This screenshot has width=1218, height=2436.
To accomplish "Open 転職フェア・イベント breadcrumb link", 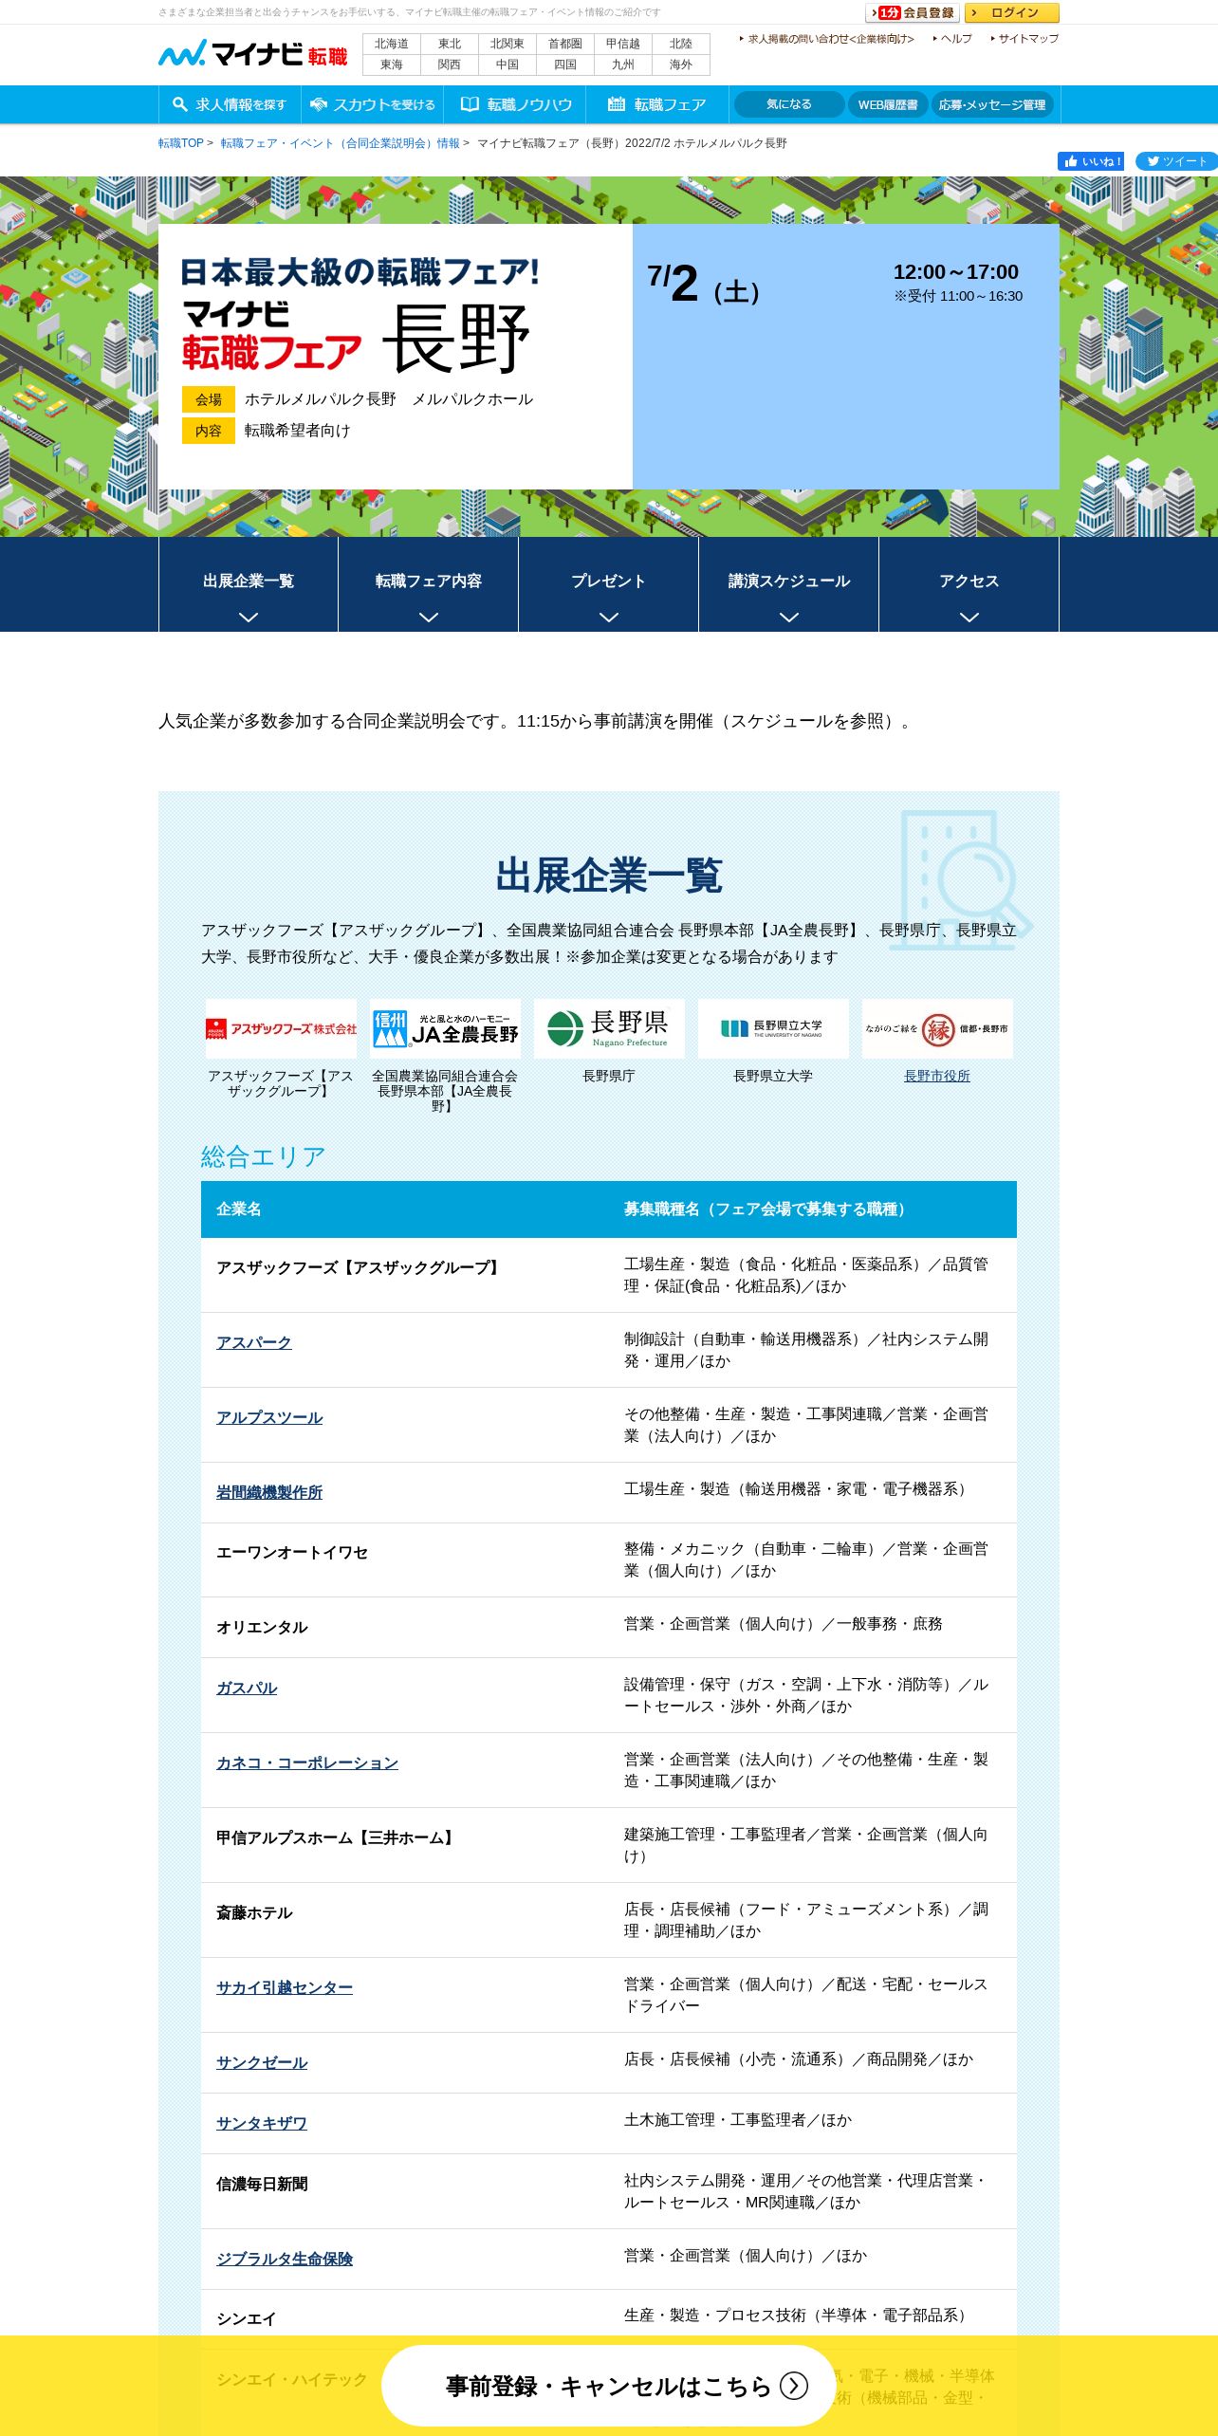I will coord(340,143).
